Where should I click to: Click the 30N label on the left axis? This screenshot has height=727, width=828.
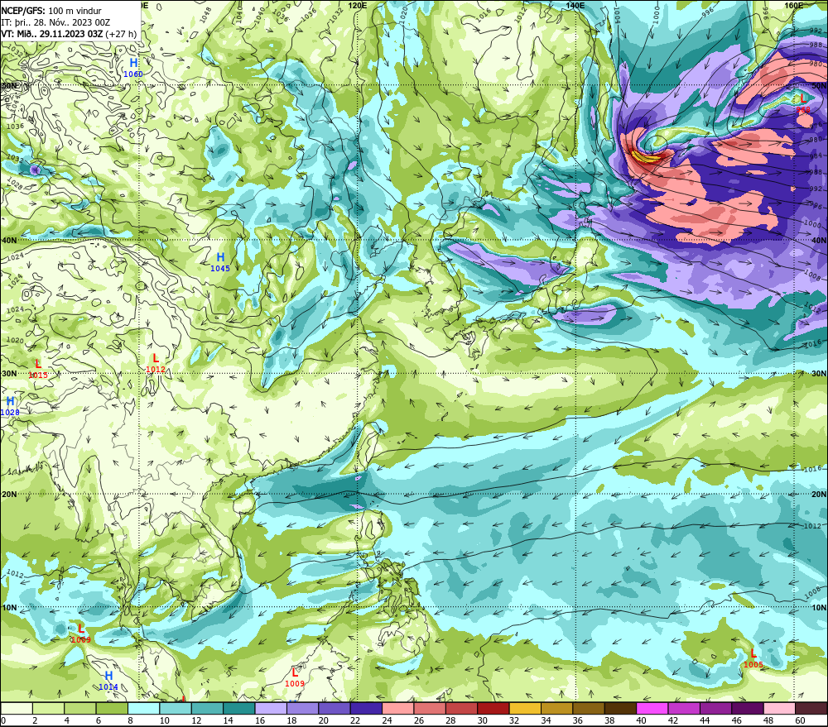click(x=8, y=374)
